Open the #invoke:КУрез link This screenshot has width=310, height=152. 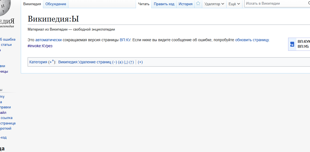(x=40, y=46)
